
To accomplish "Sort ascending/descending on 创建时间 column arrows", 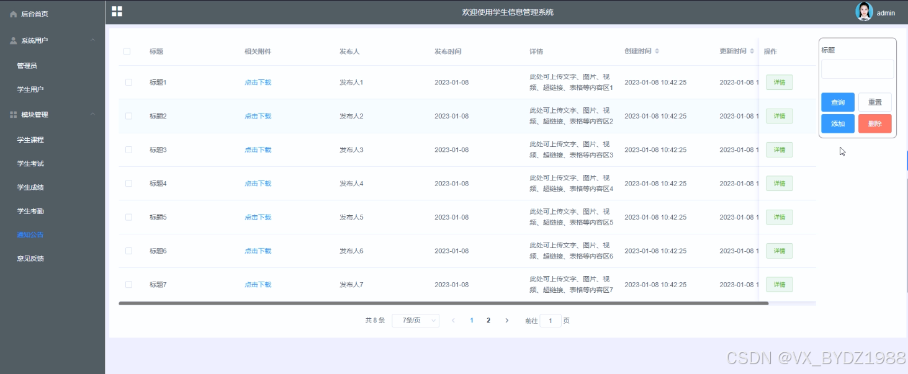I will pyautogui.click(x=657, y=51).
